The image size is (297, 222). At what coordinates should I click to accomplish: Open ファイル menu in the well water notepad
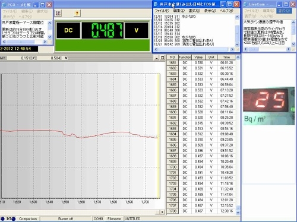click(x=162, y=11)
